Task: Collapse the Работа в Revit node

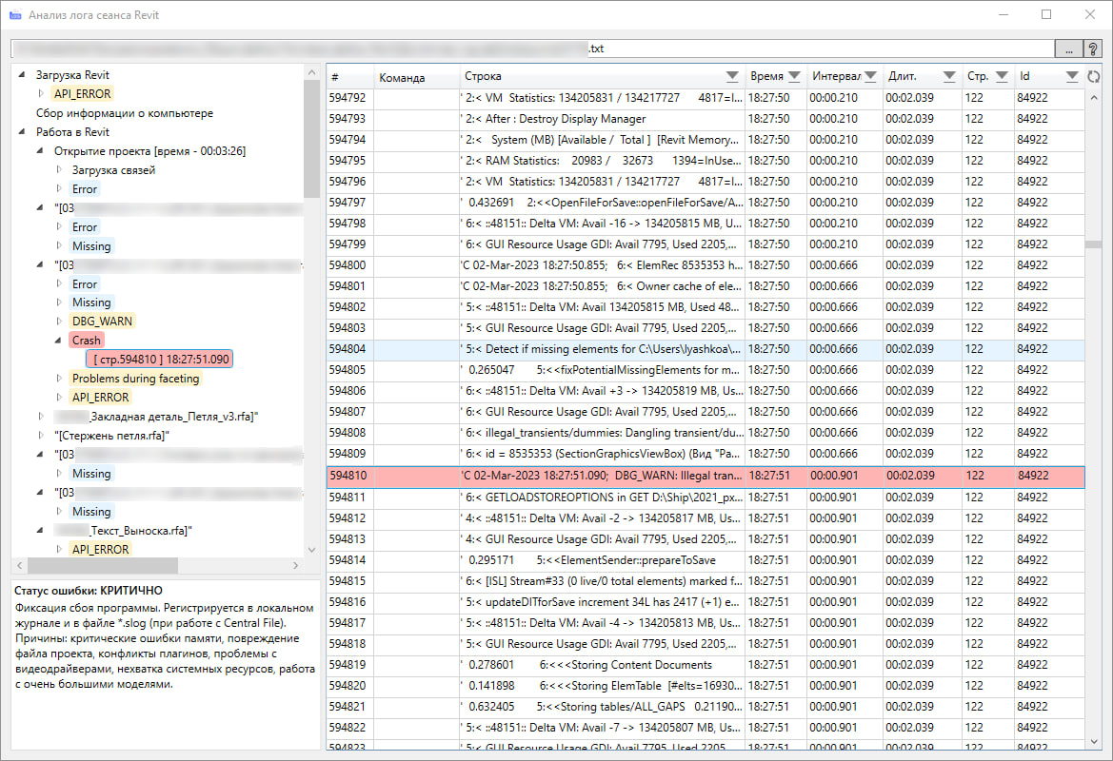Action: pyautogui.click(x=22, y=132)
